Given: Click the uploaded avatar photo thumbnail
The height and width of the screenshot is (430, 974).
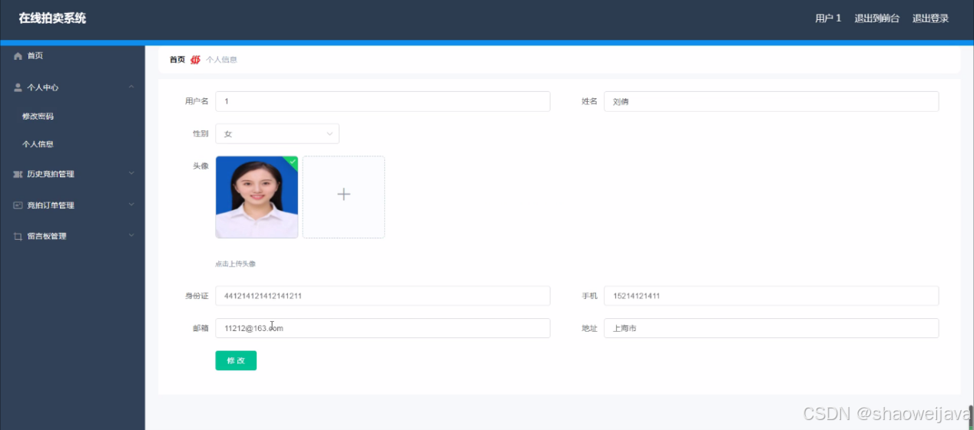Looking at the screenshot, I should click(257, 197).
